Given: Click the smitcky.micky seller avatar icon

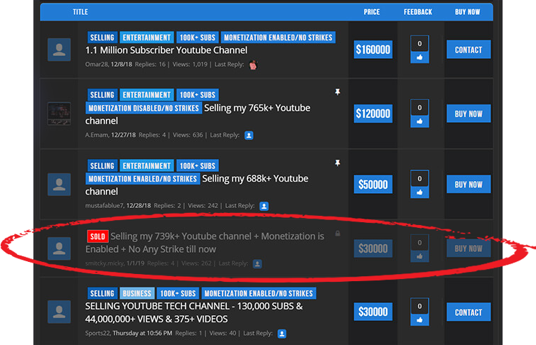Looking at the screenshot, I should click(59, 248).
